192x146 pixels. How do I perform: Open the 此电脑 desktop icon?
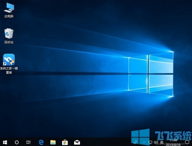pos(9,10)
